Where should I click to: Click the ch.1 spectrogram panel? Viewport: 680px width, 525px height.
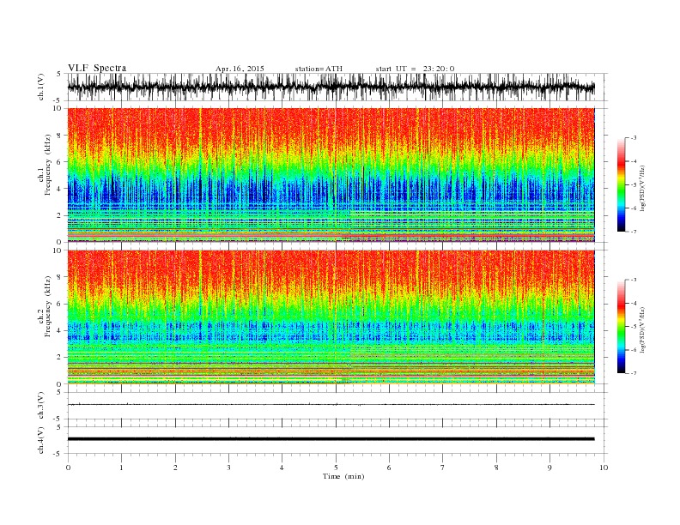(331, 175)
